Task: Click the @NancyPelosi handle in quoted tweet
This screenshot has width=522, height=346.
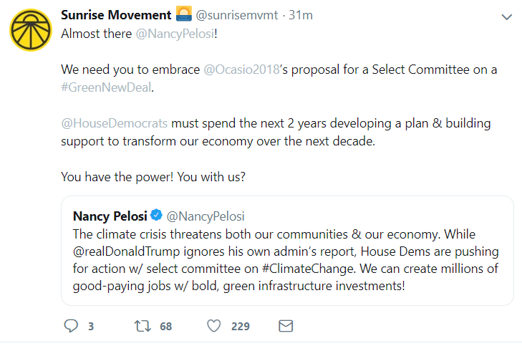Action: tap(206, 216)
